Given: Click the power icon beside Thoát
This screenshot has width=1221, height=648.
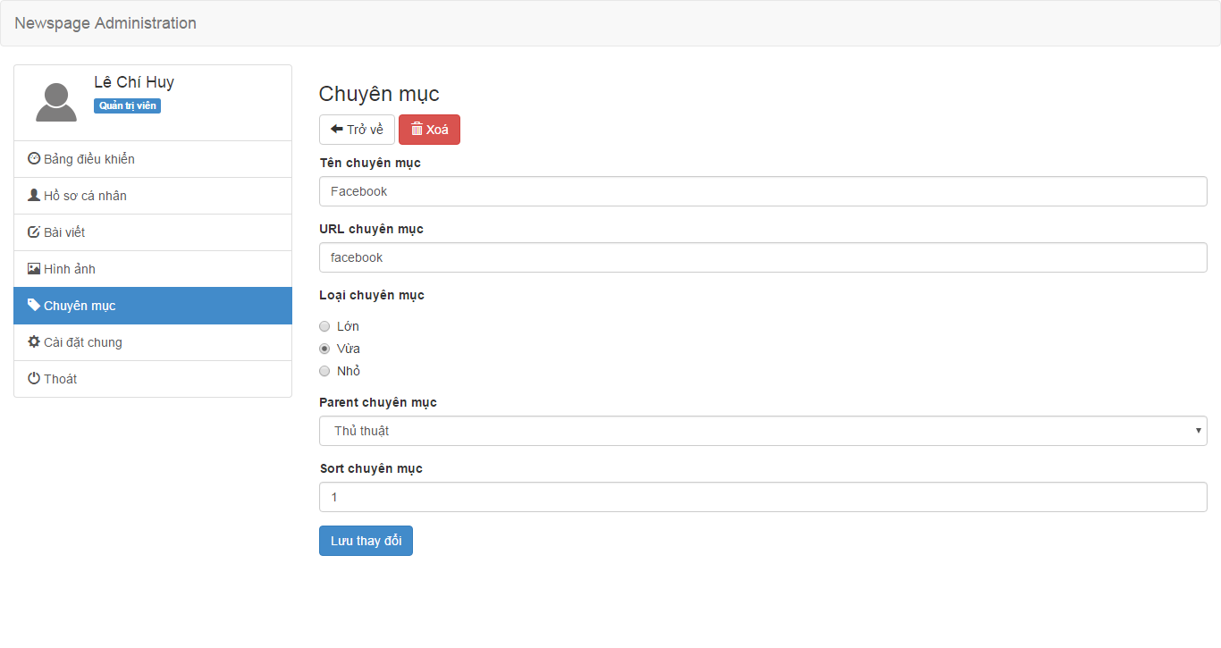Looking at the screenshot, I should [x=34, y=378].
